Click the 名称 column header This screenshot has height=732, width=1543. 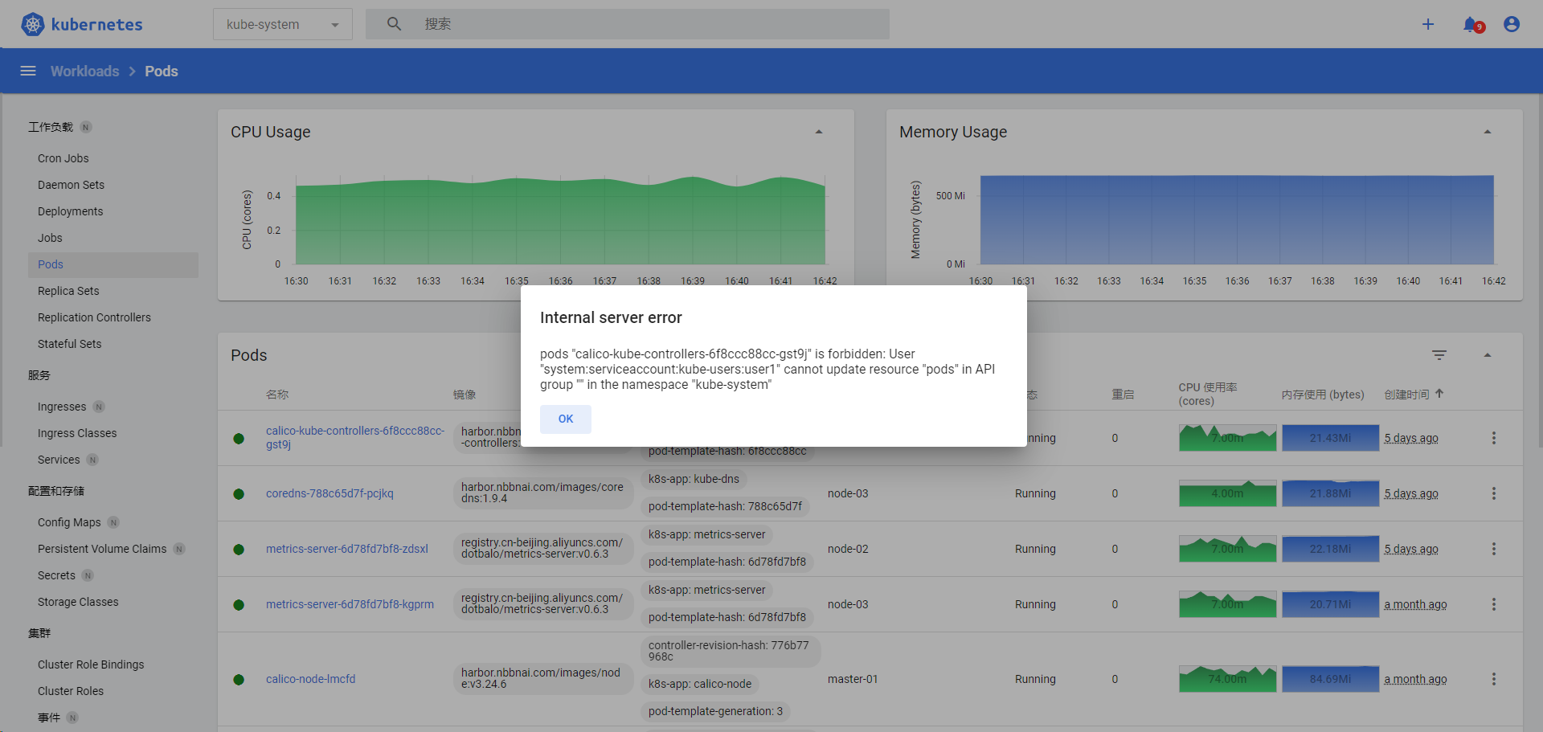277,395
